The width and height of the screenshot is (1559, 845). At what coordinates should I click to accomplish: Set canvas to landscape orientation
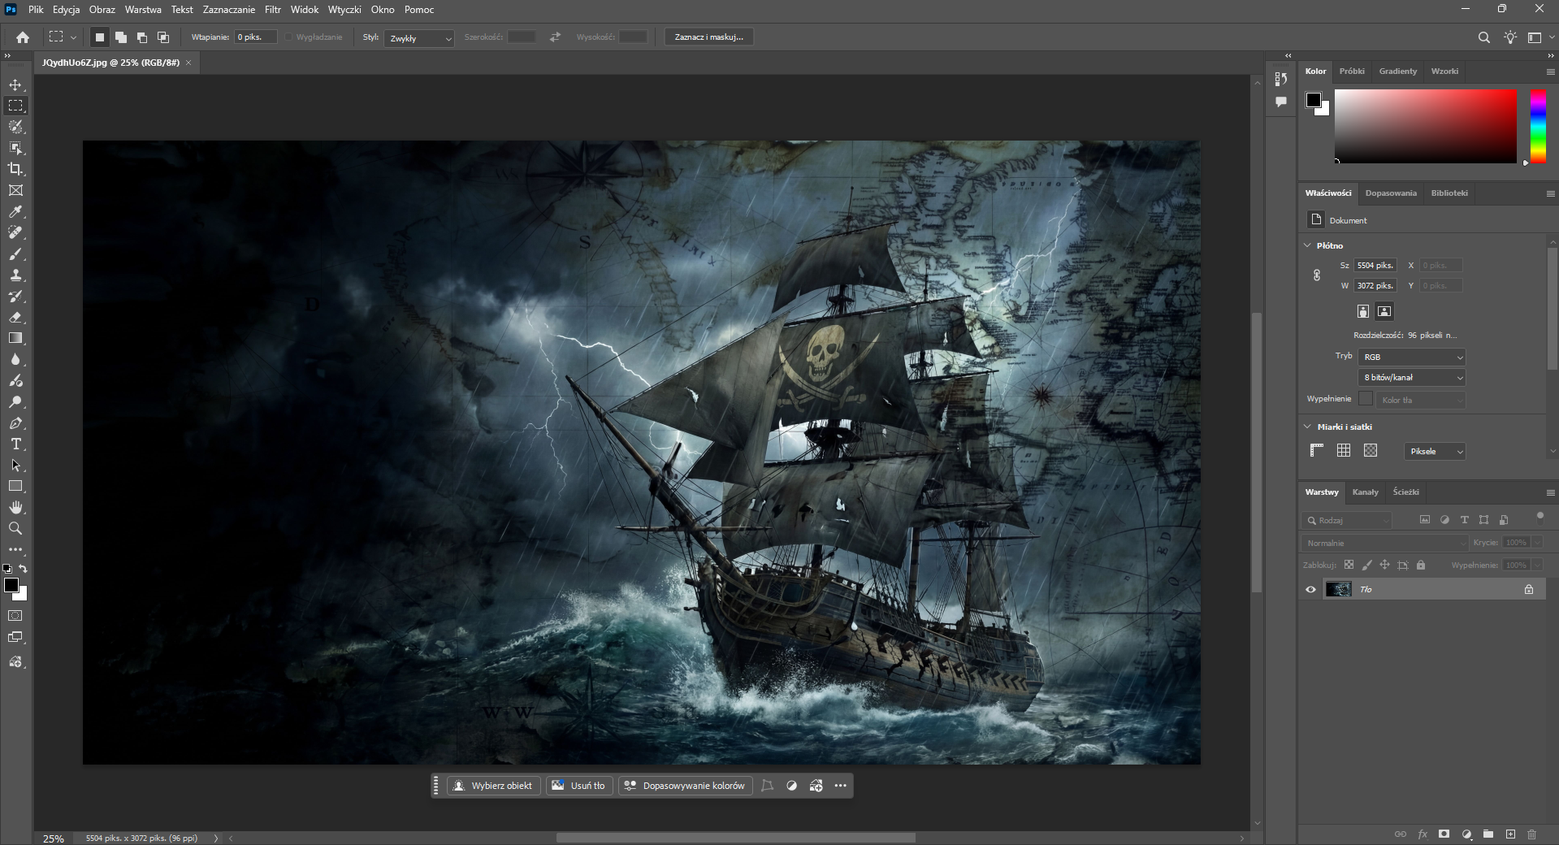pyautogui.click(x=1384, y=311)
